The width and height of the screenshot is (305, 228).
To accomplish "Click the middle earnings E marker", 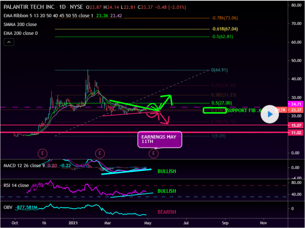I will [100, 153].
